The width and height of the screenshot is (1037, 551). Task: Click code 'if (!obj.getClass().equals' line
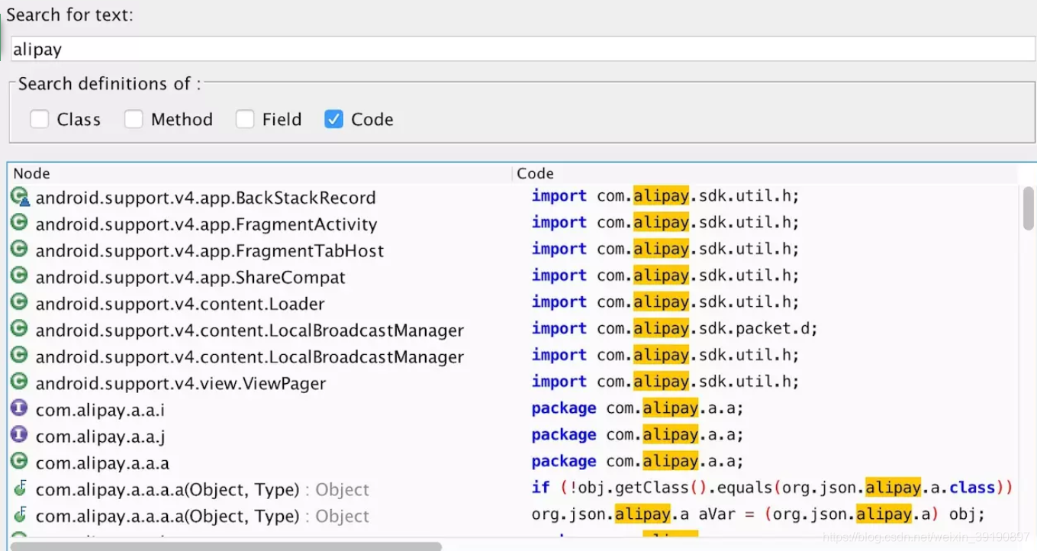tap(772, 488)
